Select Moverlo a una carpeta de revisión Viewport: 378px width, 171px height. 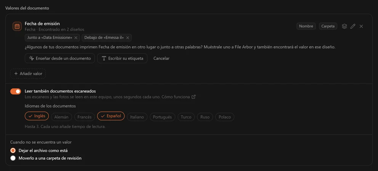pyautogui.click(x=13, y=158)
